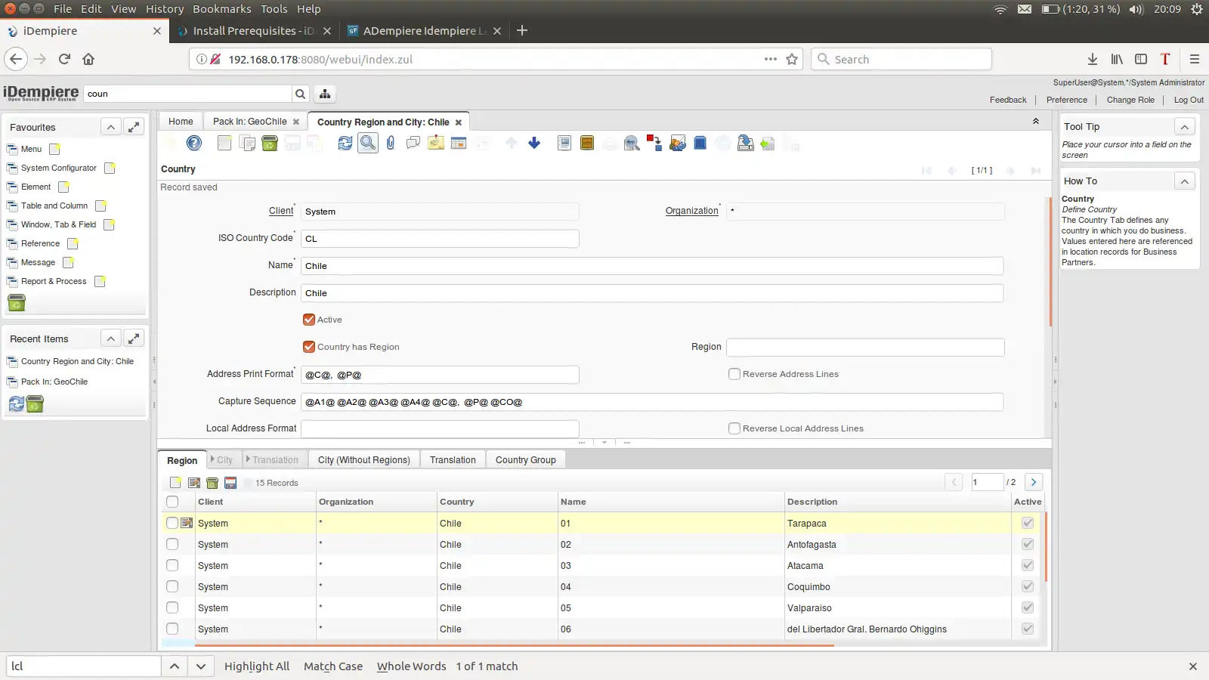The image size is (1209, 680).
Task: Select the row checkbox for region 03 Atacama
Action: click(x=172, y=565)
